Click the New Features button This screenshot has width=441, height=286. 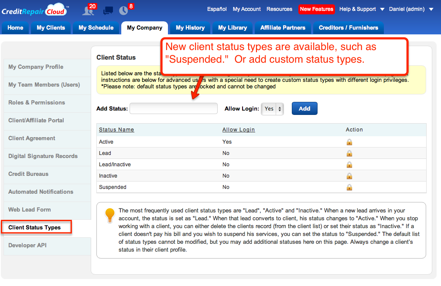[x=317, y=9]
